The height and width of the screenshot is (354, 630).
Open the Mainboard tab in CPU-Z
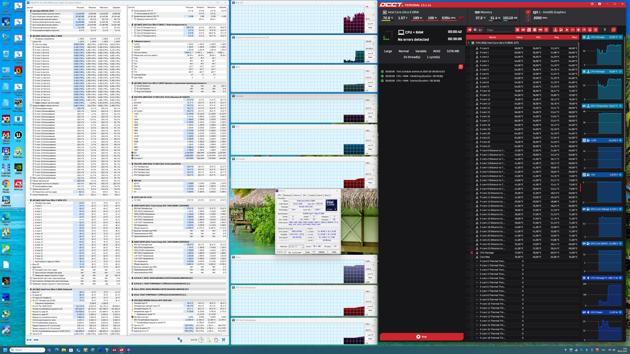pos(288,195)
